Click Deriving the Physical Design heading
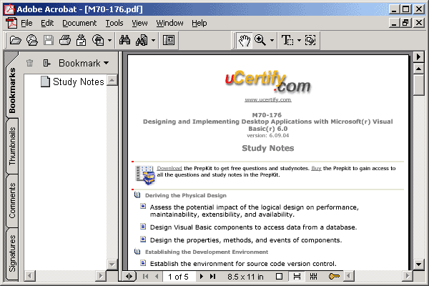Image resolution: width=429 pixels, height=286 pixels. [185, 195]
